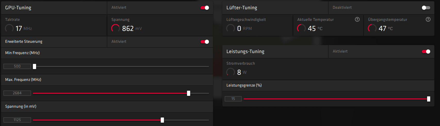Click the help icon beside Übergangstemperatur
Viewport: 440px width, 126px height.
click(x=428, y=19)
